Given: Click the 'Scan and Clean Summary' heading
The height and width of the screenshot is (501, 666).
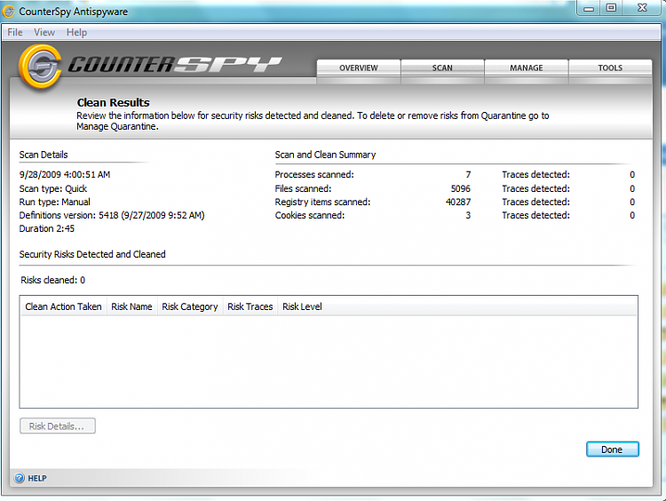Looking at the screenshot, I should tap(325, 155).
